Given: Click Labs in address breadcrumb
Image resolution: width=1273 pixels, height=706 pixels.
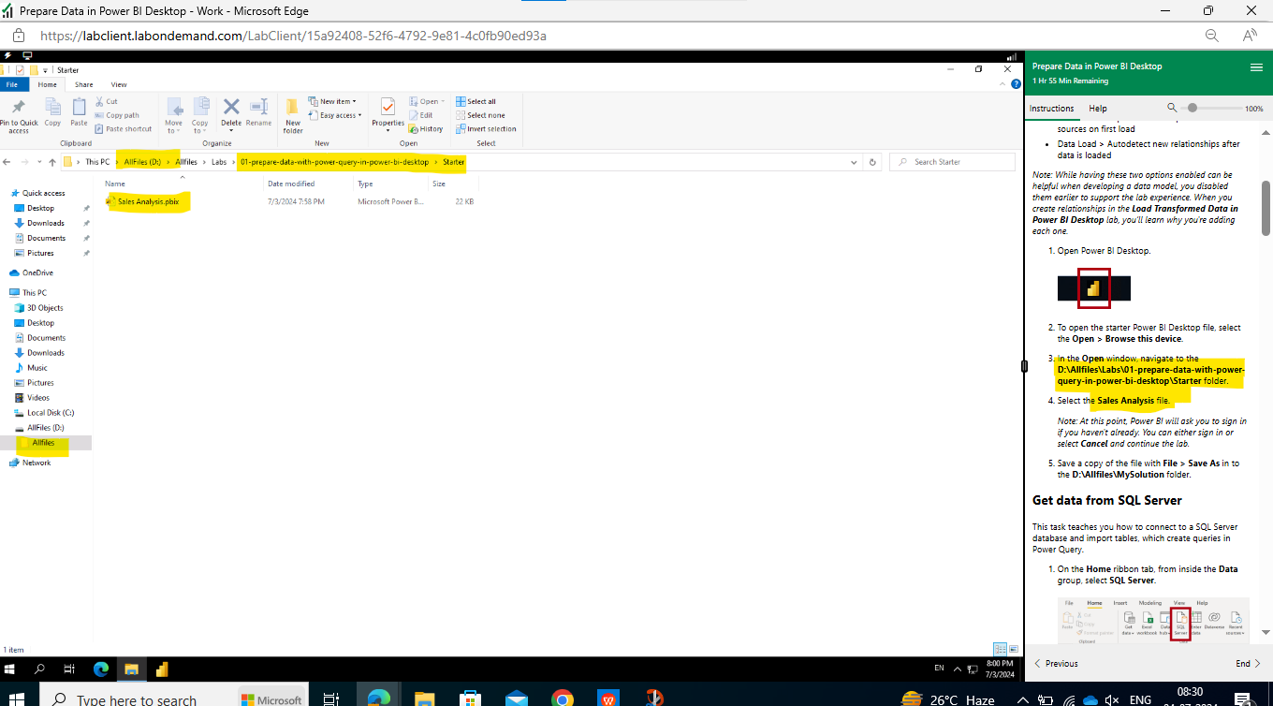Looking at the screenshot, I should (219, 162).
